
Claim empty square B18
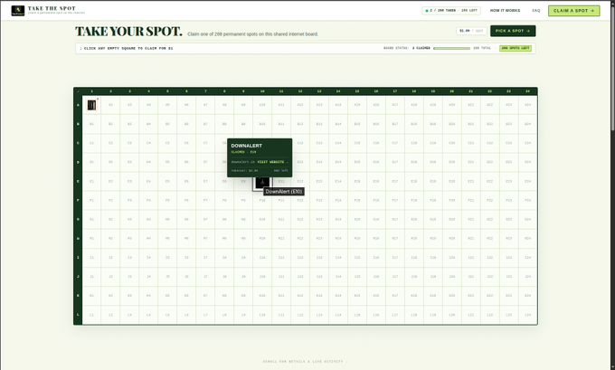tap(414, 124)
